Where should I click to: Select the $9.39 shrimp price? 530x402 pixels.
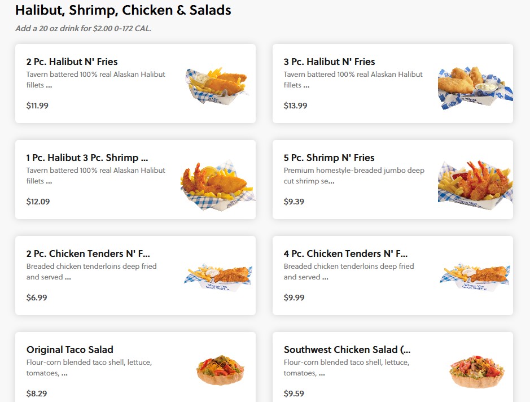(x=294, y=202)
